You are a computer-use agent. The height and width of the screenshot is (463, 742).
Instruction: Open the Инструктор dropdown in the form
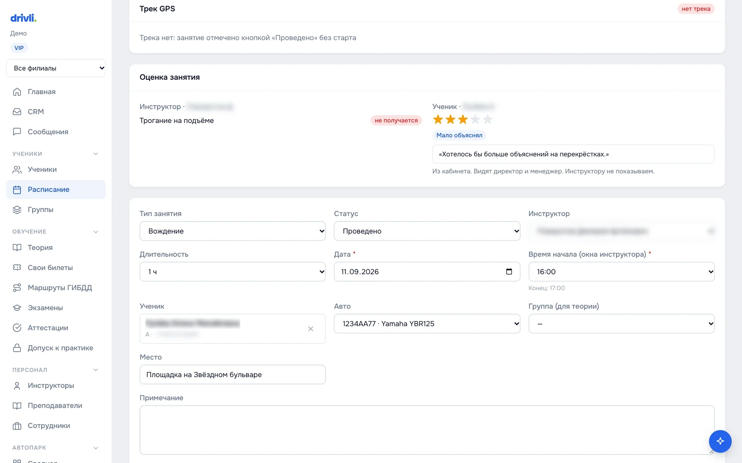(x=621, y=231)
